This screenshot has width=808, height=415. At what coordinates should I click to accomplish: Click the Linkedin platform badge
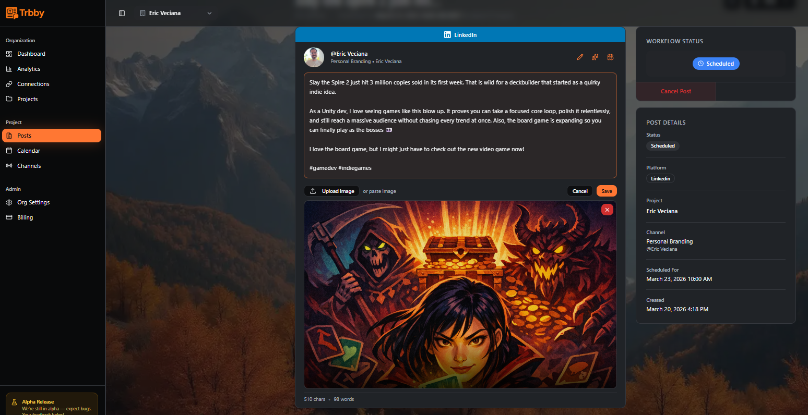660,178
